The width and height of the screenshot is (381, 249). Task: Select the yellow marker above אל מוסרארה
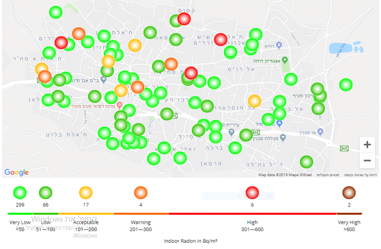pyautogui.click(x=254, y=101)
